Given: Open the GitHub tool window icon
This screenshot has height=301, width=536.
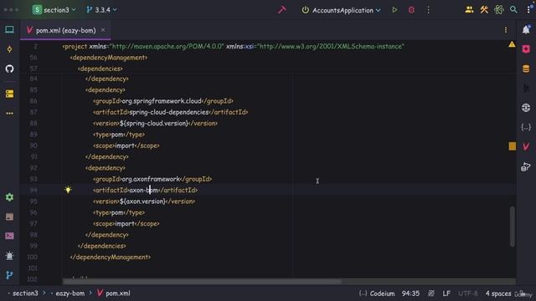Looking at the screenshot, I should pyautogui.click(x=9, y=69).
